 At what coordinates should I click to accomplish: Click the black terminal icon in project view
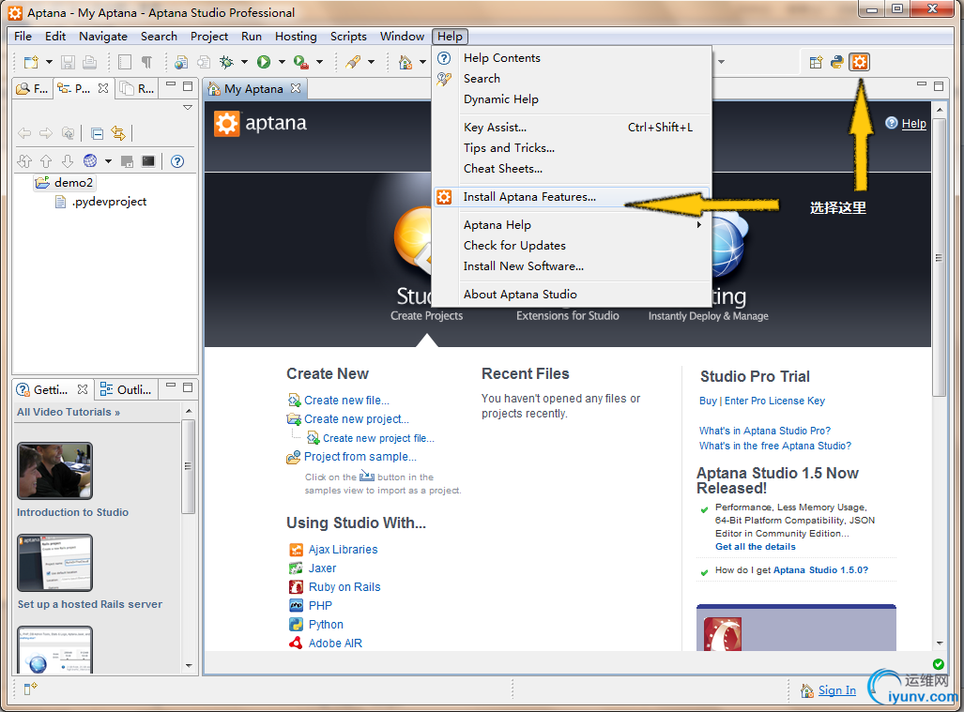point(148,161)
